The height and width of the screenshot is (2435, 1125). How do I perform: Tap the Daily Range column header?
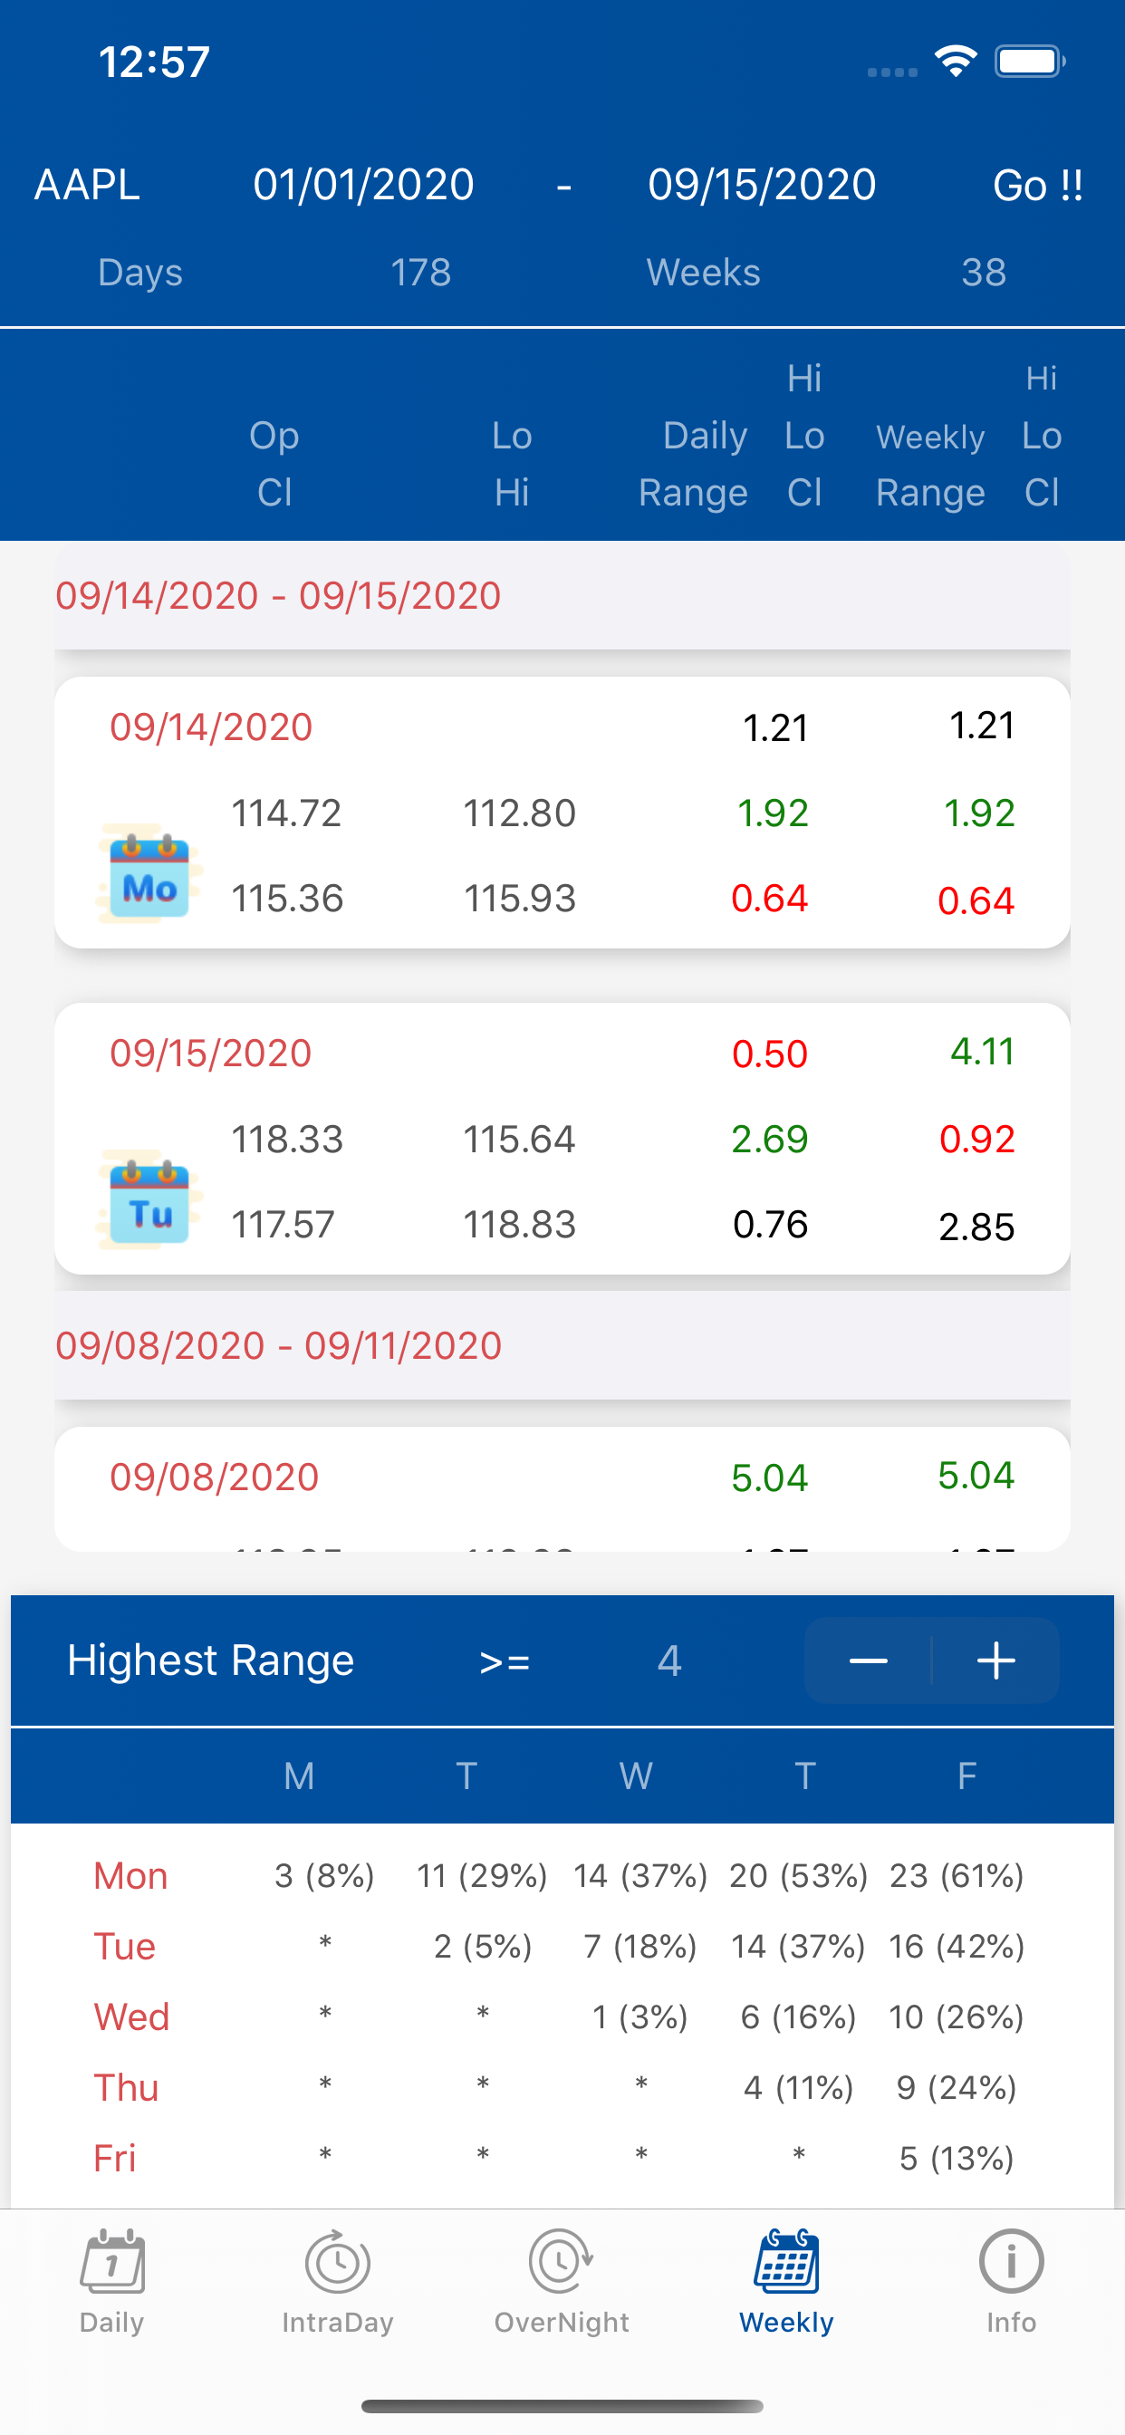[x=693, y=464]
